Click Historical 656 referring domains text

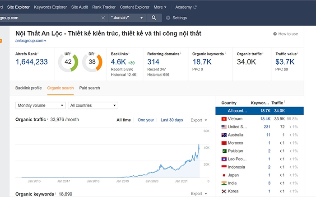[158, 75]
